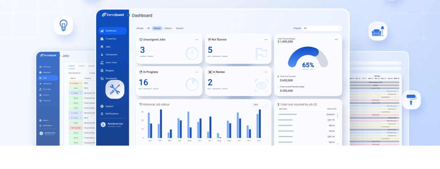This screenshot has height=169, width=440.
Task: Click the floating sofa and lamp icon
Action: pyautogui.click(x=378, y=31)
